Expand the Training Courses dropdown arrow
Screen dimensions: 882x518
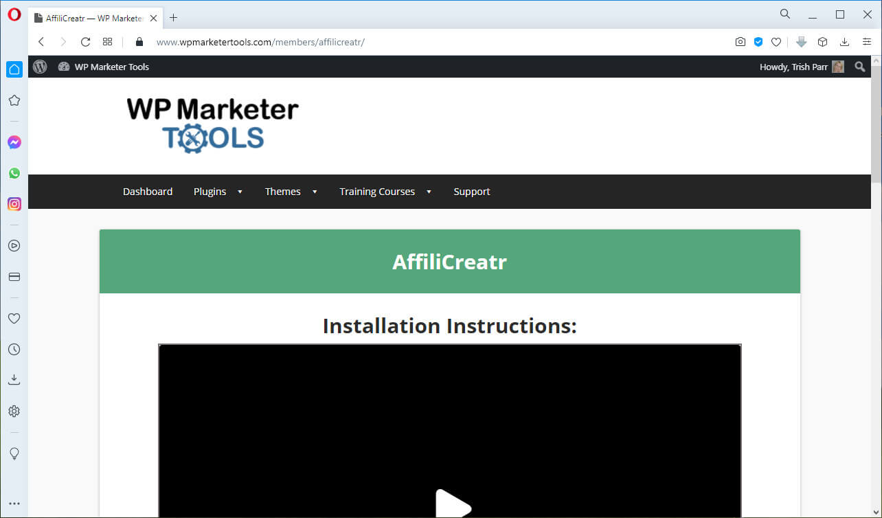(429, 192)
